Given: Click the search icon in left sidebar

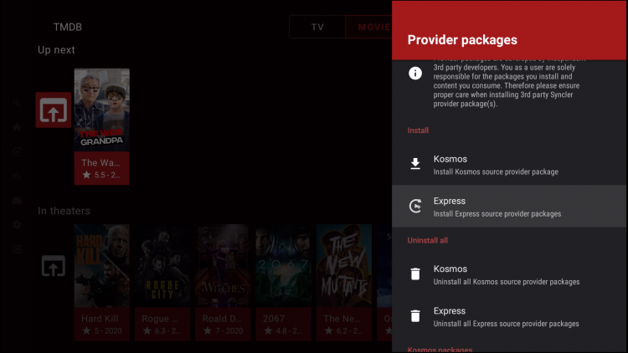Looking at the screenshot, I should (17, 103).
